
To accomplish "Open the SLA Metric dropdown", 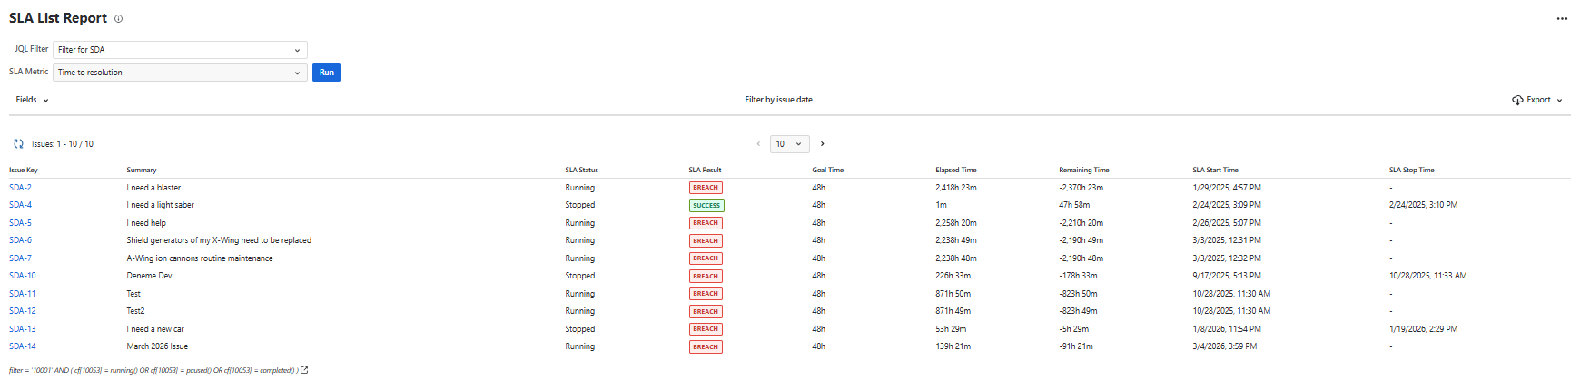I will click(180, 73).
